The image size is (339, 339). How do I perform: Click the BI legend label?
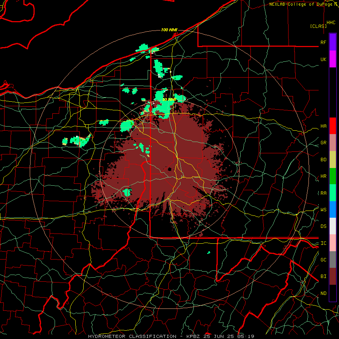coord(324,276)
